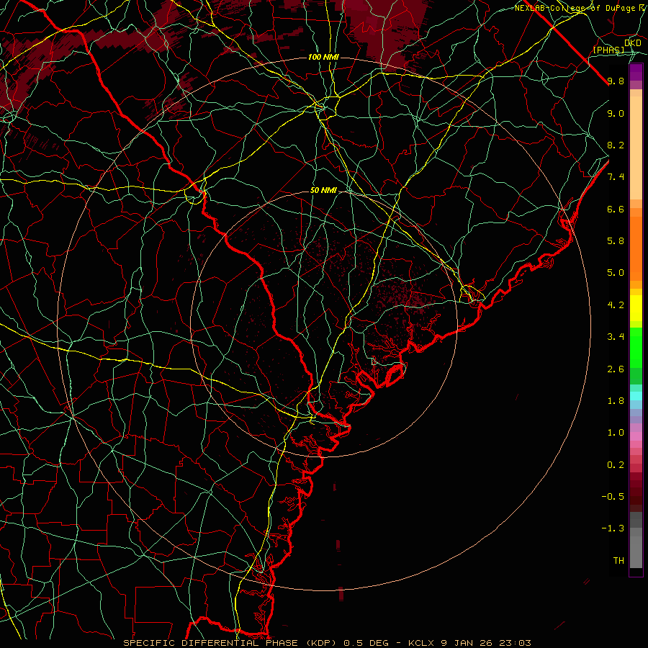Viewport: 648px width, 648px height.
Task: Click the Specific Differential Phase caption at bottom
Action: tap(327, 643)
